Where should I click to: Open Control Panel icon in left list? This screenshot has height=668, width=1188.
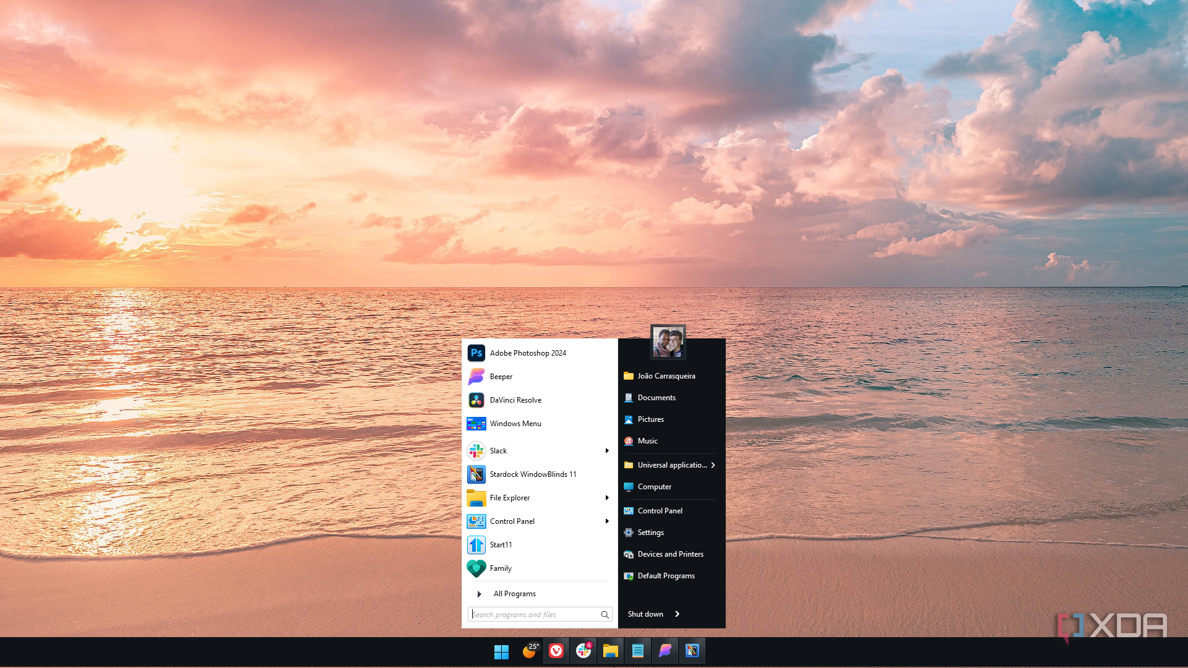476,521
